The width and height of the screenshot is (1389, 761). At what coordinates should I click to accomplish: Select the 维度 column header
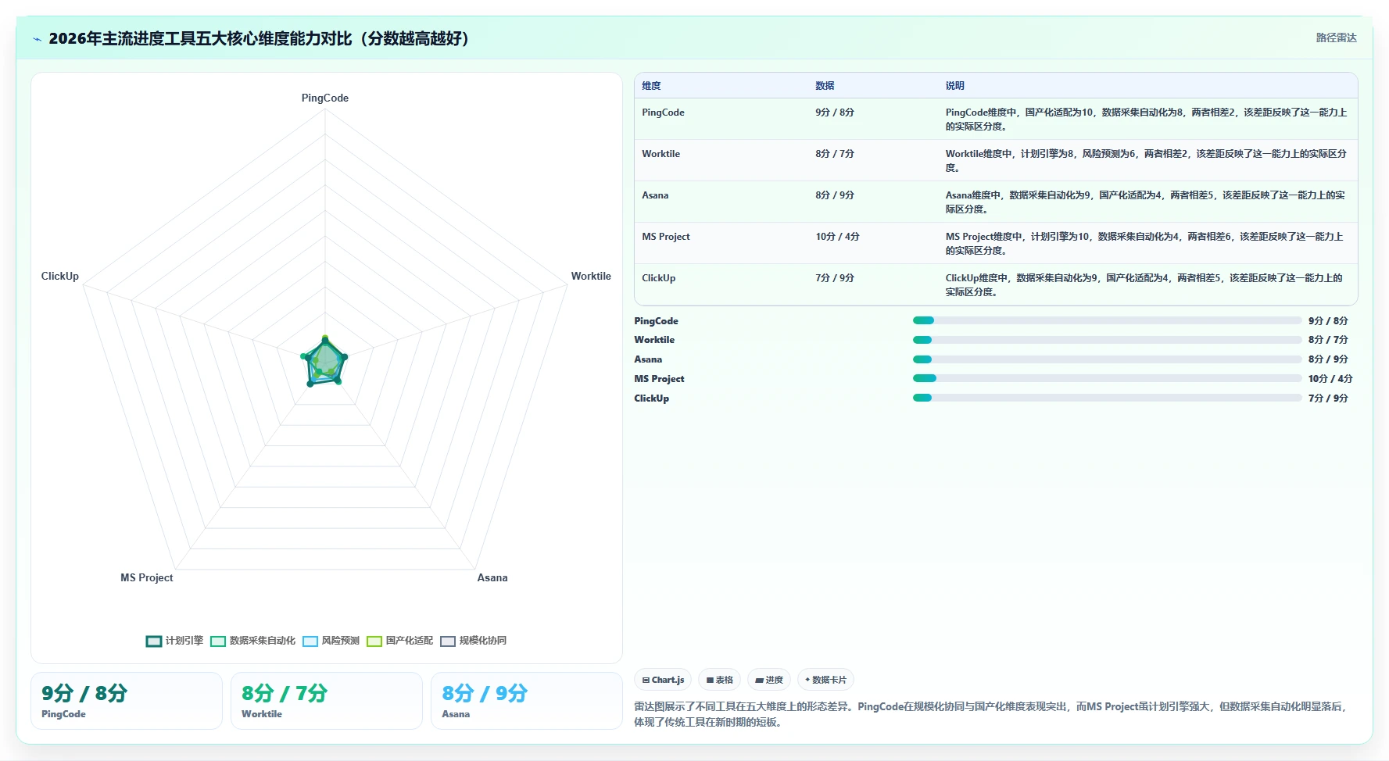click(x=651, y=86)
